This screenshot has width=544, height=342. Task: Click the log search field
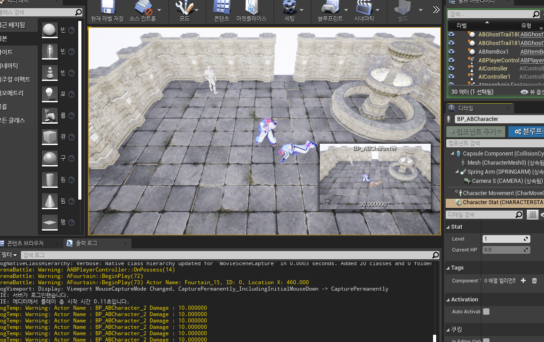[x=230, y=255]
